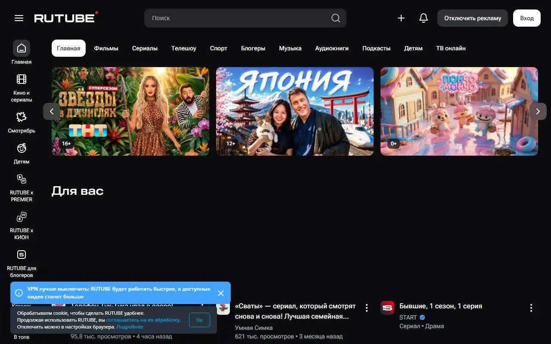551x344 pixels.
Task: Click the Умная Симка channel avatar
Action: [223, 308]
